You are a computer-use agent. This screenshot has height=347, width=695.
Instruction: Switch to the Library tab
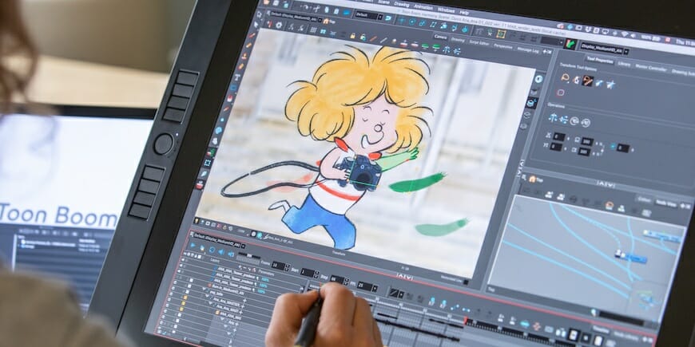pos(624,64)
